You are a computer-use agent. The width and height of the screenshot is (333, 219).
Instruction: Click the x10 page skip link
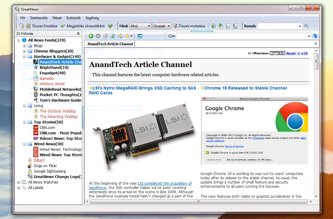point(304,53)
